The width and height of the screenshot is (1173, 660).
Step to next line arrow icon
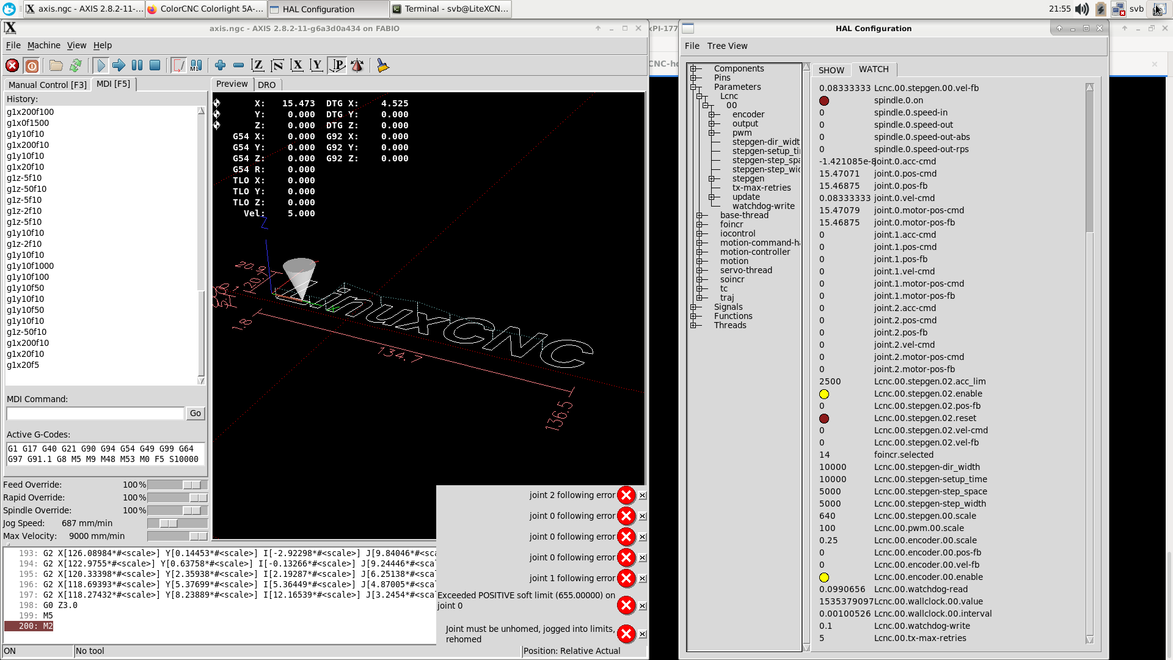coord(119,65)
